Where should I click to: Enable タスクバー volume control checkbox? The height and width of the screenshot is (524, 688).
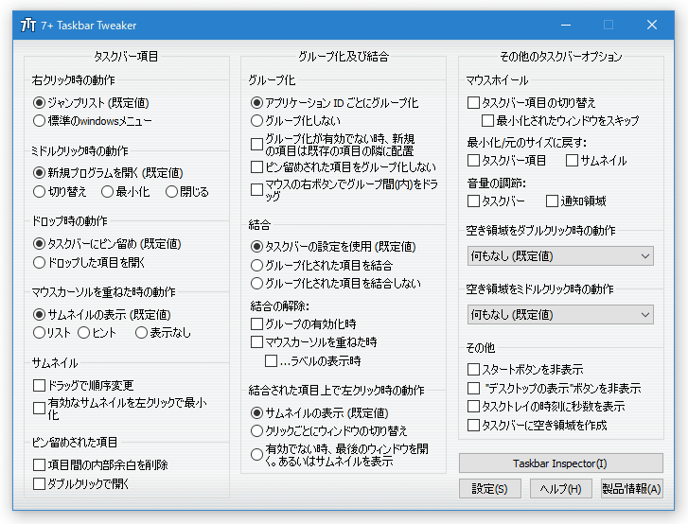click(473, 201)
